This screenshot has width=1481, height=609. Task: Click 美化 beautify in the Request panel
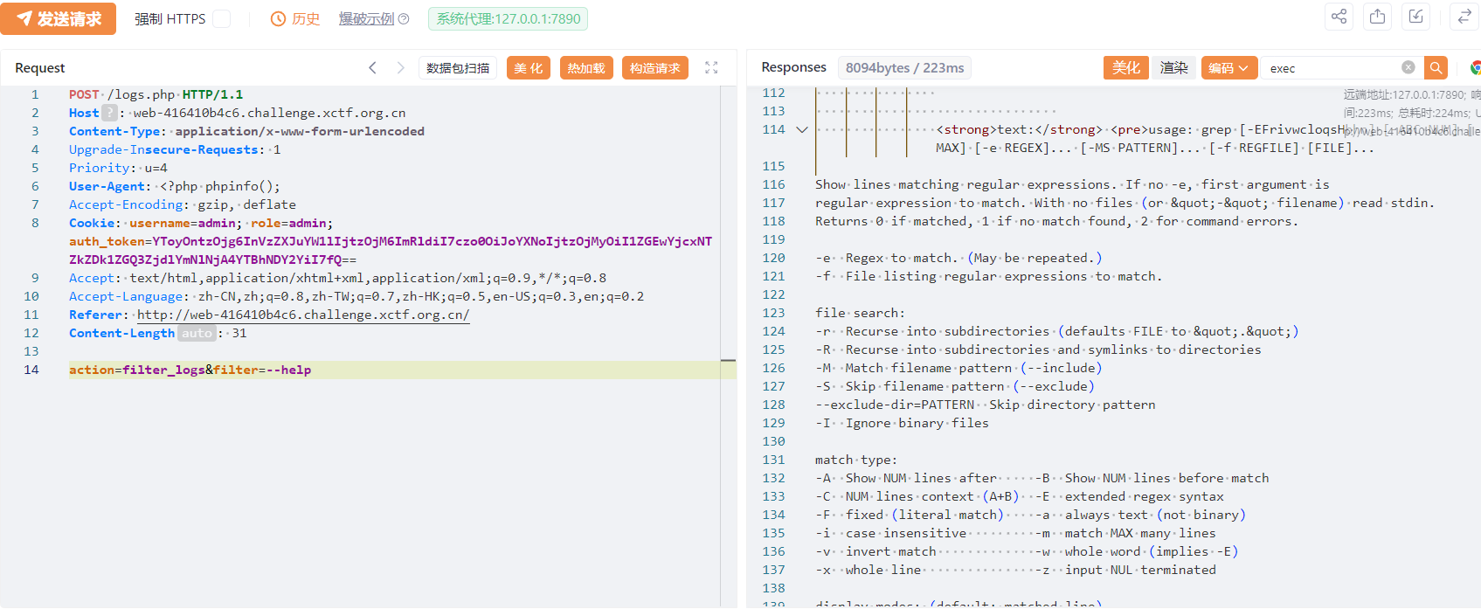[x=529, y=68]
